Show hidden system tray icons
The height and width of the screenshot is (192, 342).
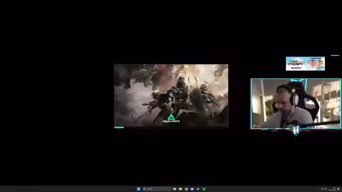[x=318, y=189]
